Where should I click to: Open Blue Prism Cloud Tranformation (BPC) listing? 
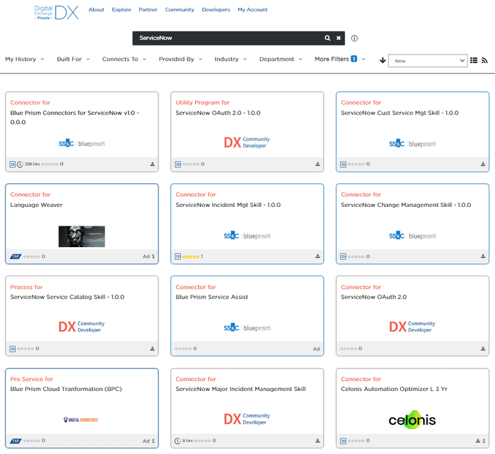(66, 389)
